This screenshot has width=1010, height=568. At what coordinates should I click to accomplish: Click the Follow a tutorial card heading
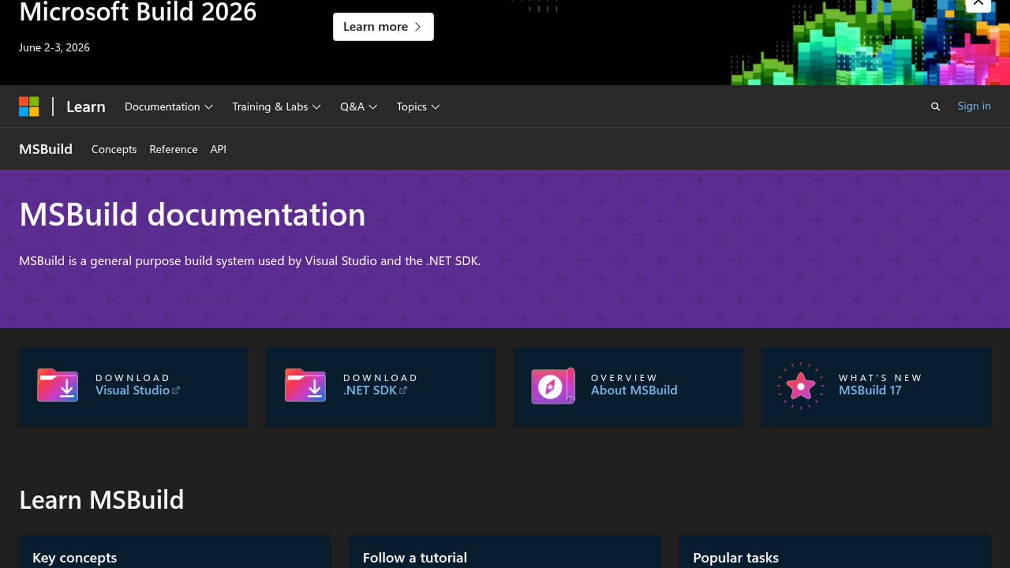pyautogui.click(x=415, y=557)
